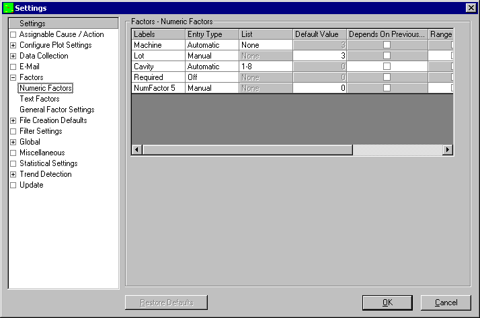Collapse the Factors tree node

[13, 77]
